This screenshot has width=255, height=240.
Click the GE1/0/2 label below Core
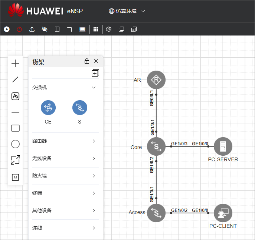[151, 165]
